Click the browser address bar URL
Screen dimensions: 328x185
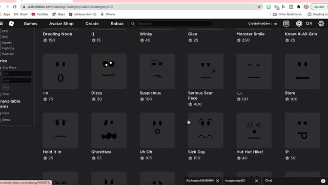(70, 7)
